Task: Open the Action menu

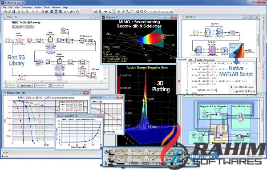Action: click(38, 7)
